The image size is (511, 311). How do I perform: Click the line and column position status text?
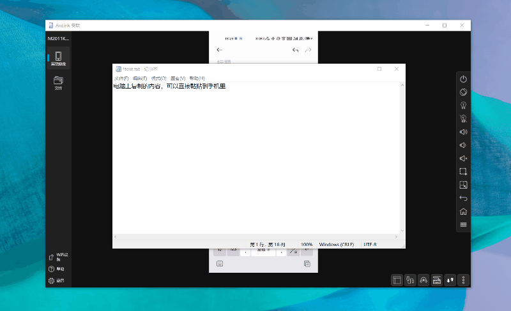267,244
